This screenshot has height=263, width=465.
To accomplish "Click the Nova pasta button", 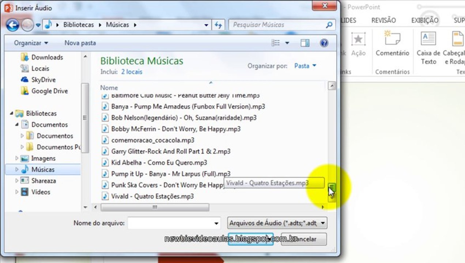I will (80, 43).
